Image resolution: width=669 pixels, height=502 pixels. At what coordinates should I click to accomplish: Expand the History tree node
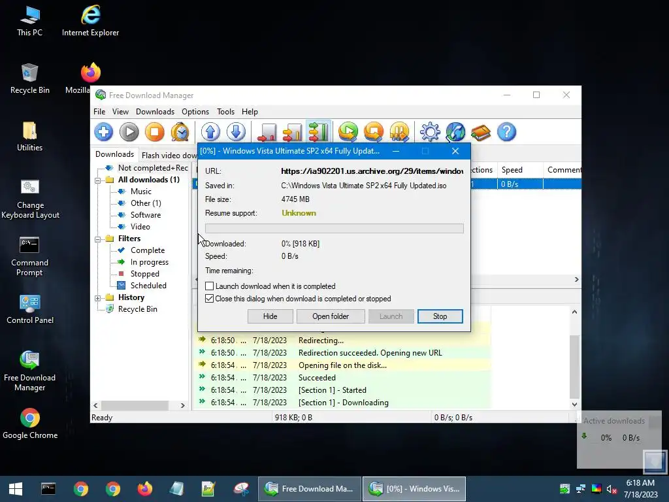[x=98, y=298]
